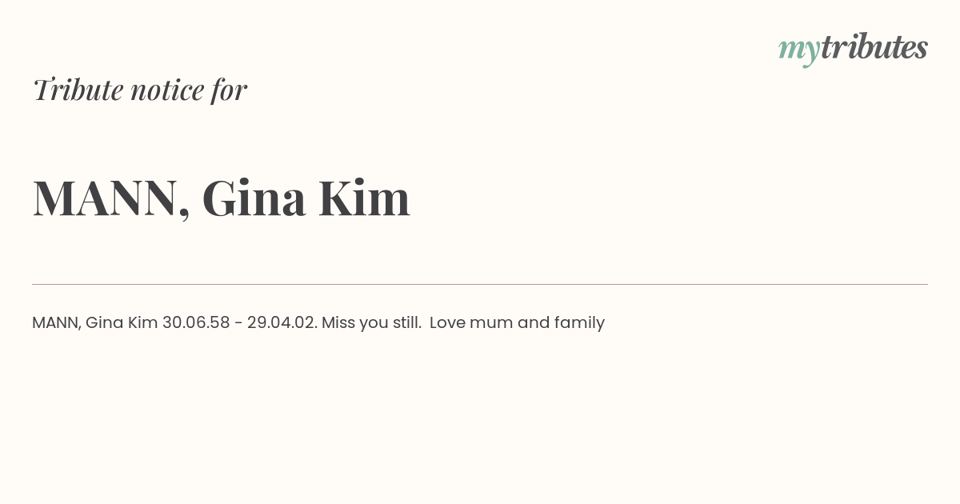The height and width of the screenshot is (504, 960).
Task: Click the horizontal divider line
Action: click(480, 284)
